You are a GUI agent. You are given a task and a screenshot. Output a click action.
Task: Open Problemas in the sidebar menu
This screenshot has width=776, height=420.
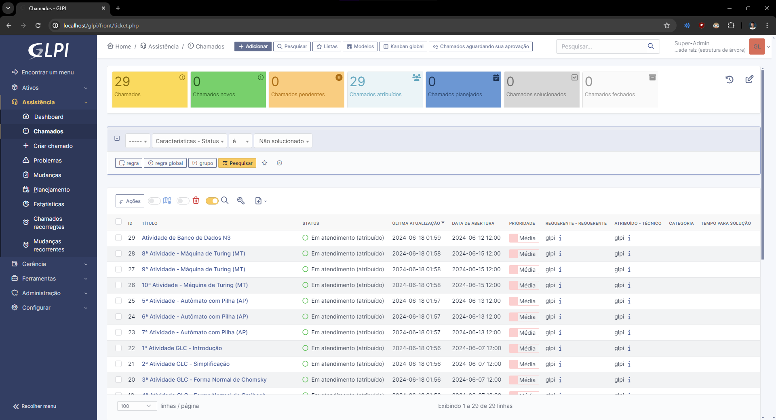coord(48,160)
